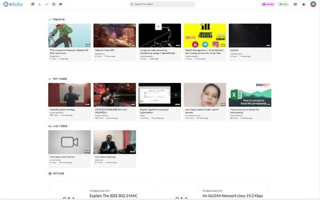Click the articles layout icon in header

click(x=54, y=4)
